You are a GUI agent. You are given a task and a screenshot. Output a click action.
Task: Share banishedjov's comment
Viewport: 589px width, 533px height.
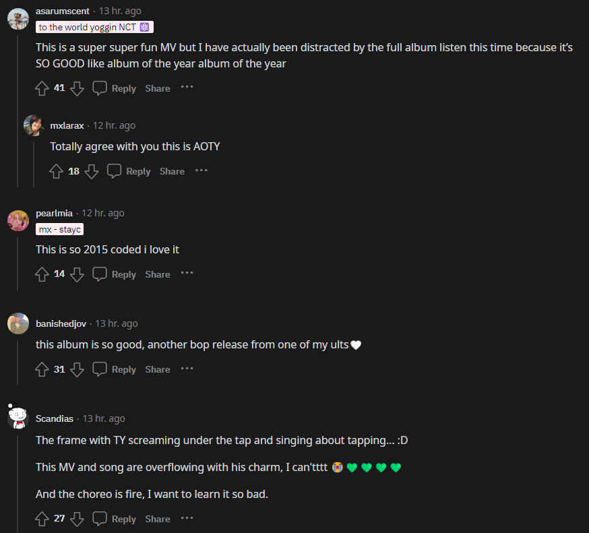coord(158,369)
